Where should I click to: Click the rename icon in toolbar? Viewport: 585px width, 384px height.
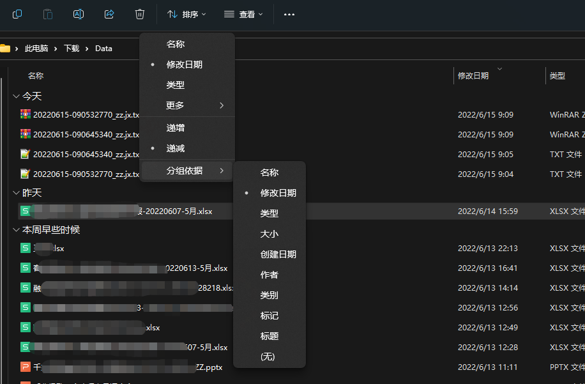79,14
